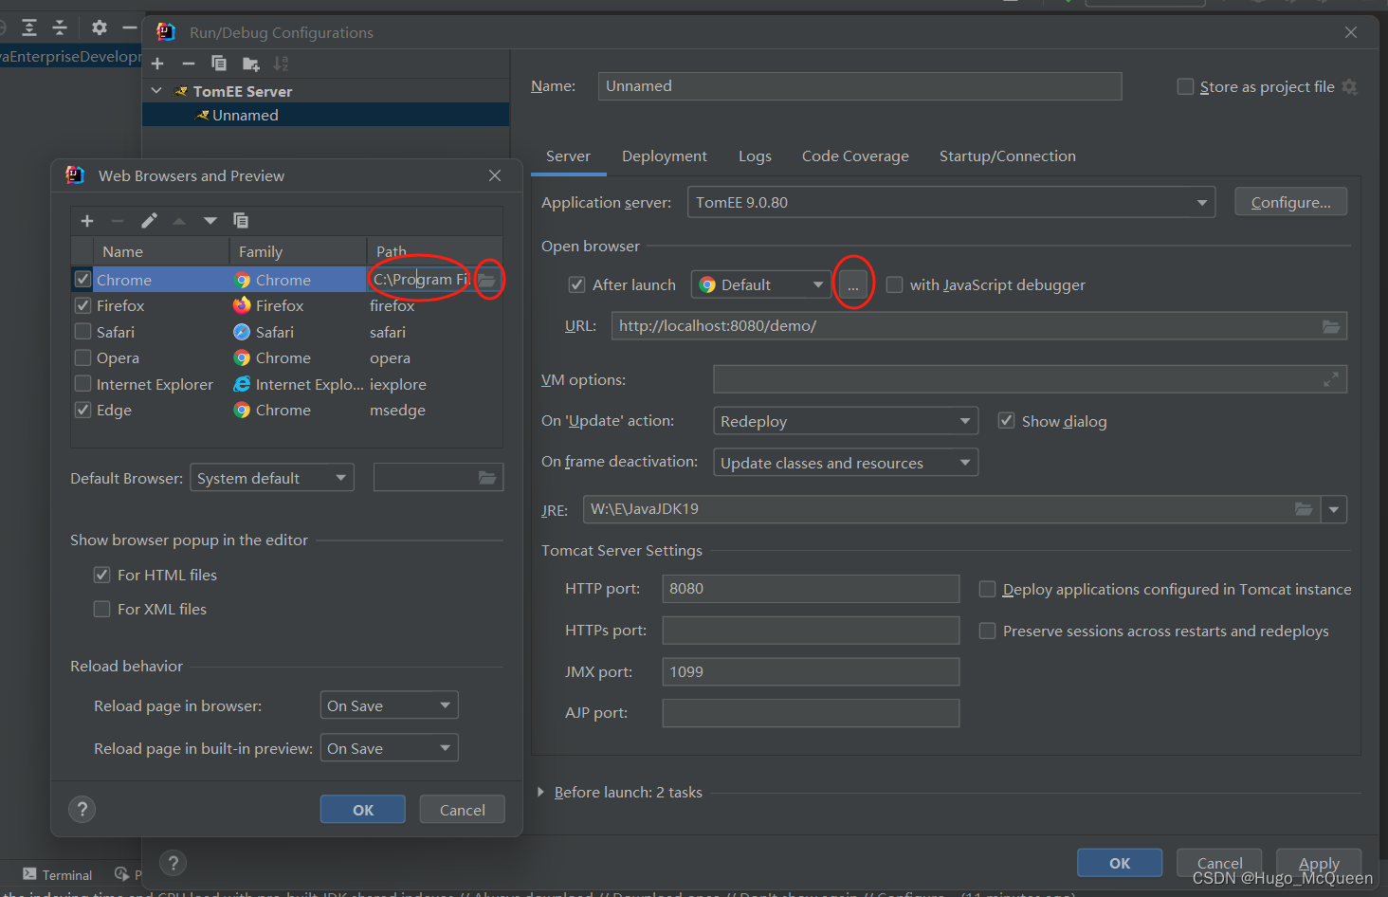Check Store as project file

1185,87
